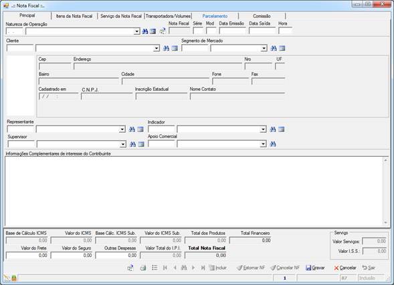Click the Segmento de Mercado code field
Screen dimensions: 394x285
(x=195, y=48)
